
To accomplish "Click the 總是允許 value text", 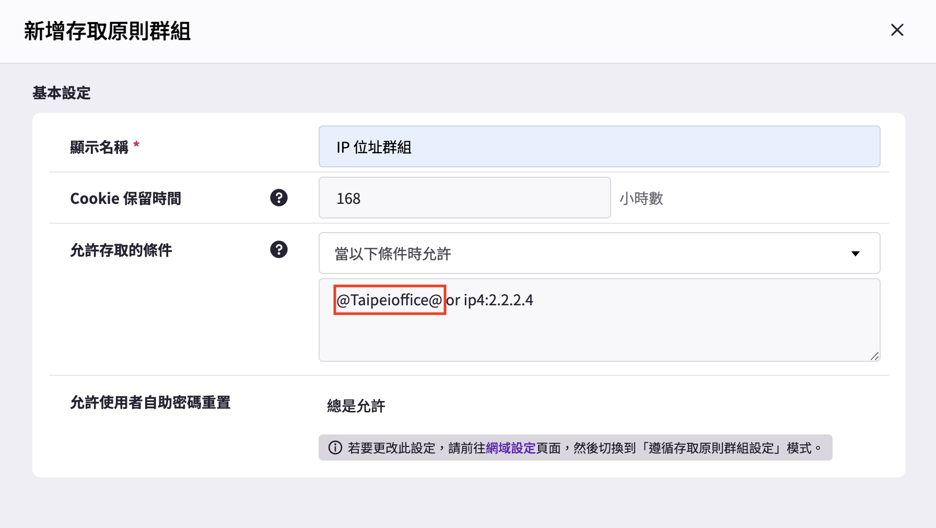I will coord(356,406).
